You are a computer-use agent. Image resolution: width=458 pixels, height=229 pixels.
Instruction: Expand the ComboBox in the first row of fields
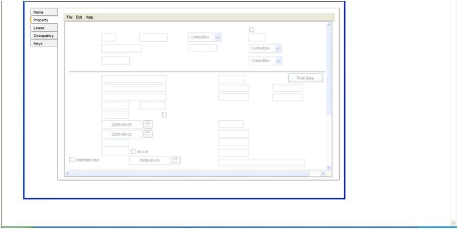(x=218, y=37)
